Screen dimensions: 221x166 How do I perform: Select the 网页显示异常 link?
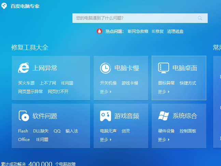coord(30,91)
